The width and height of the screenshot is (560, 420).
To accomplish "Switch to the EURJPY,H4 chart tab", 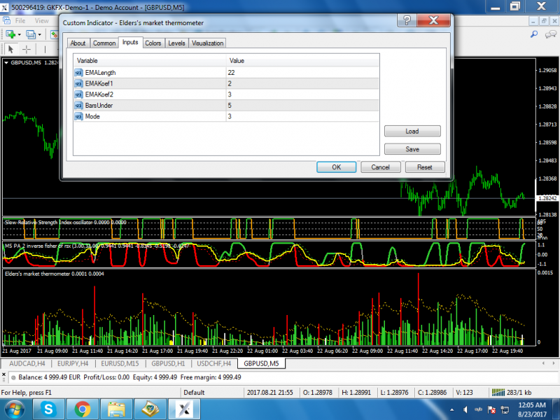I will pyautogui.click(x=73, y=363).
